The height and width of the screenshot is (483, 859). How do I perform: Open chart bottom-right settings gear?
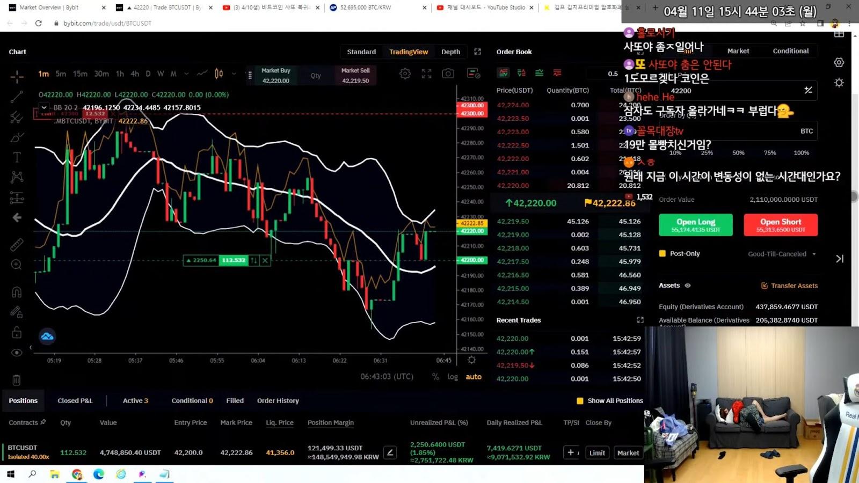pos(471,360)
